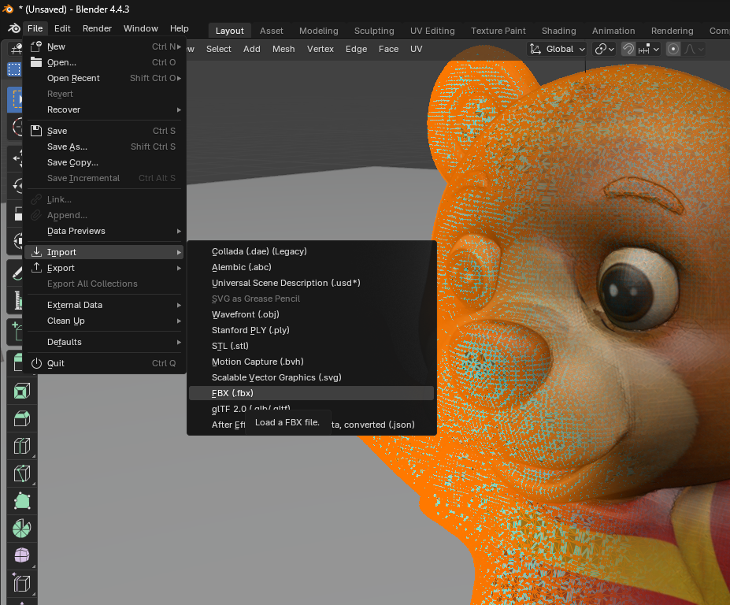This screenshot has width=730, height=605.
Task: Open the Mesh menu in viewport header
Action: (283, 49)
